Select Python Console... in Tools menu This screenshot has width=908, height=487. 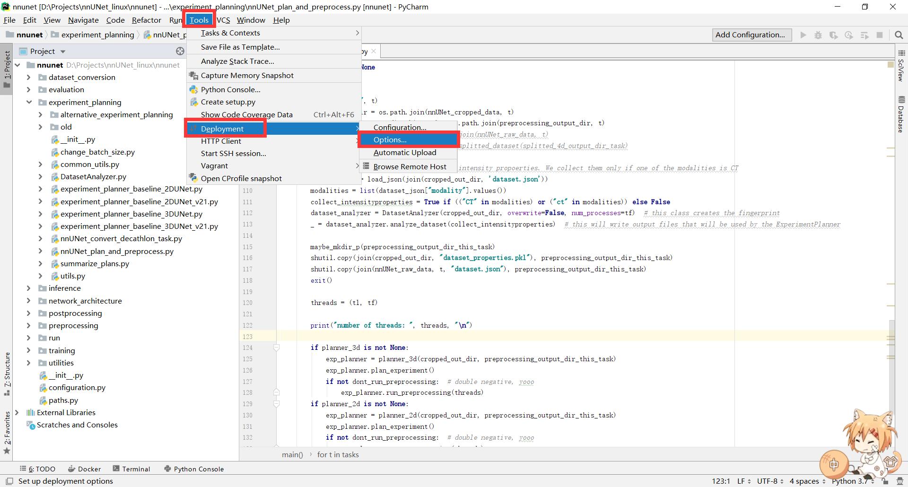coord(274,90)
